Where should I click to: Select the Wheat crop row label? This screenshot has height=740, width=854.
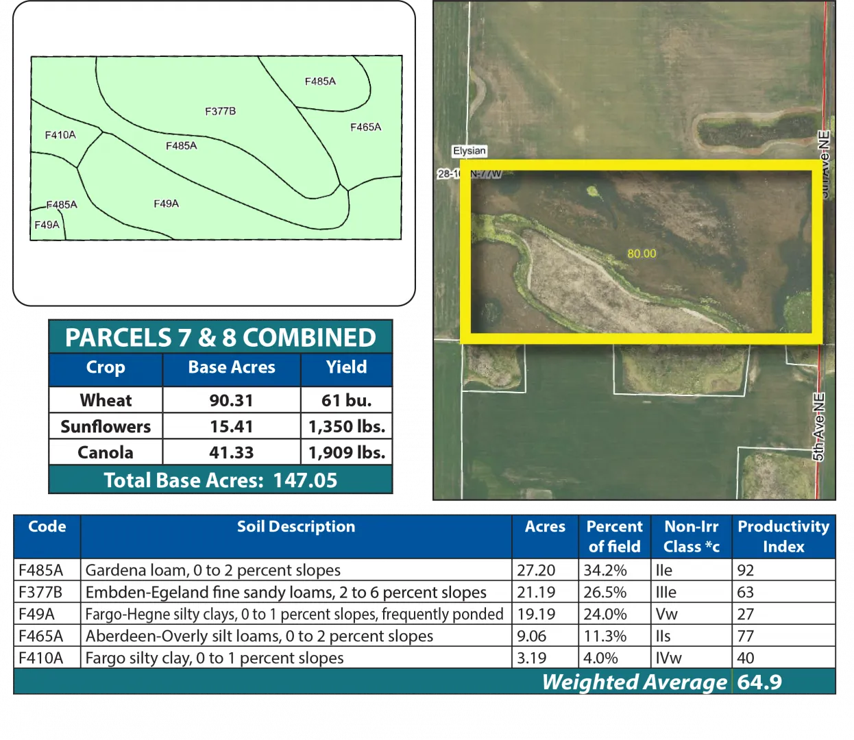point(106,400)
